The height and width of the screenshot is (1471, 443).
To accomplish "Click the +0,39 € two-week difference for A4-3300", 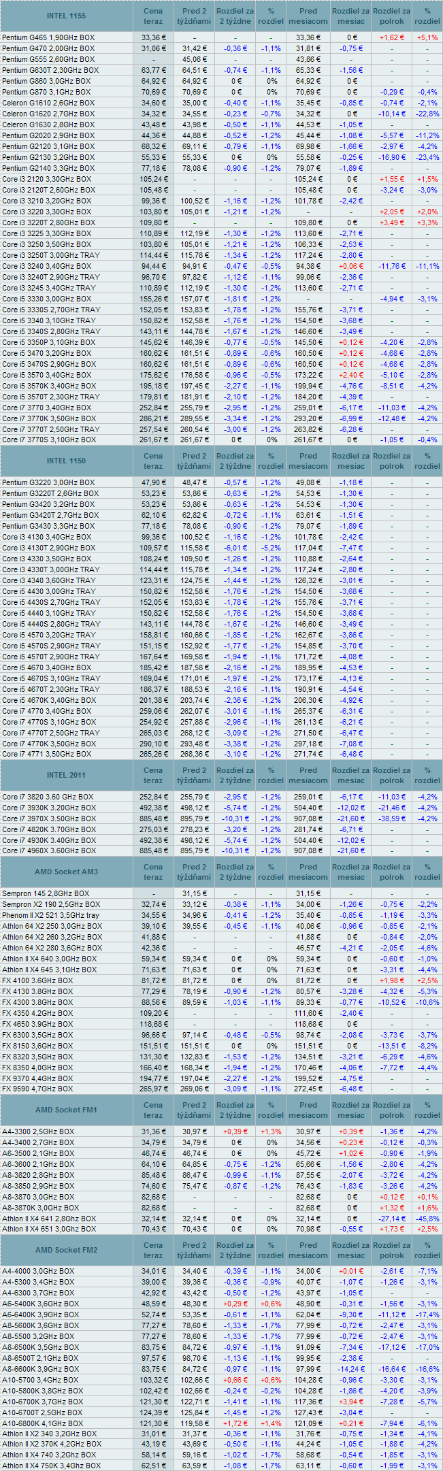I will (x=235, y=1131).
